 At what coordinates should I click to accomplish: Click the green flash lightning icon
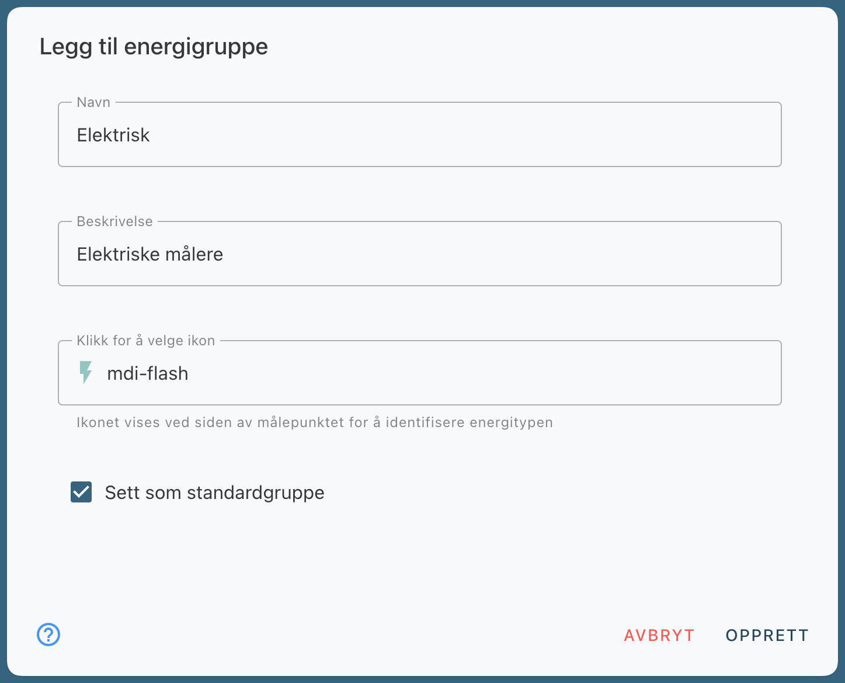click(86, 373)
